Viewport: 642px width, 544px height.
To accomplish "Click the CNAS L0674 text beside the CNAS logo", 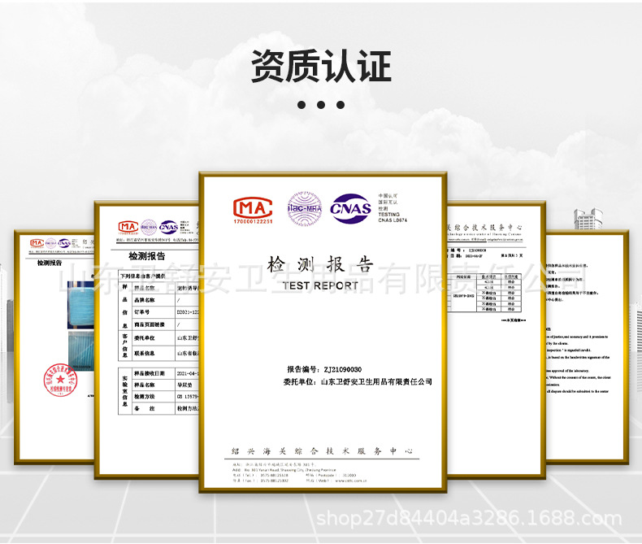I will (x=393, y=220).
